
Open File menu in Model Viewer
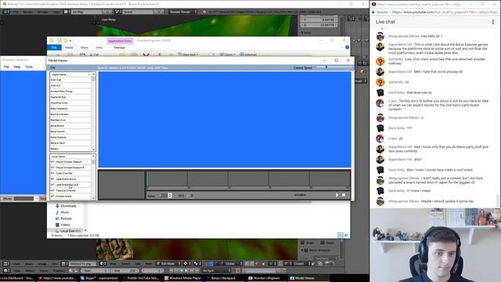(x=52, y=68)
